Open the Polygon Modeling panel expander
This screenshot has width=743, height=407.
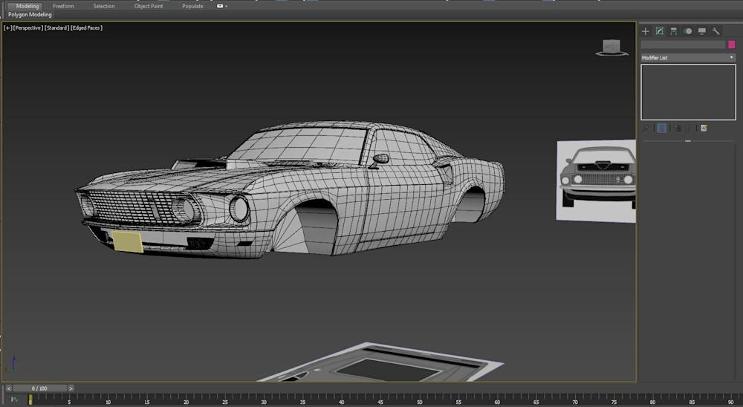tap(30, 15)
